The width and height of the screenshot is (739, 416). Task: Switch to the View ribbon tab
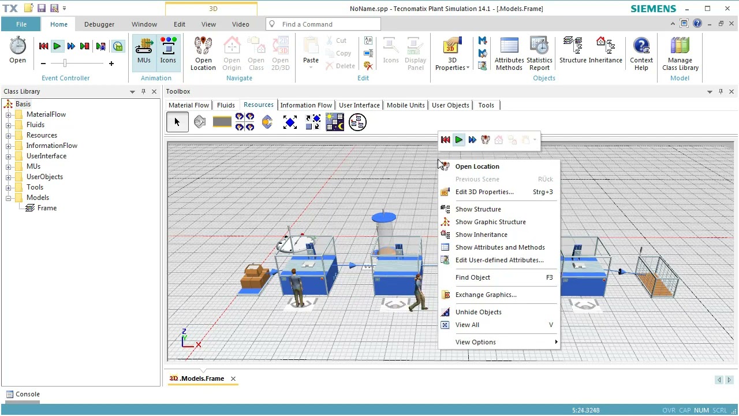point(208,24)
